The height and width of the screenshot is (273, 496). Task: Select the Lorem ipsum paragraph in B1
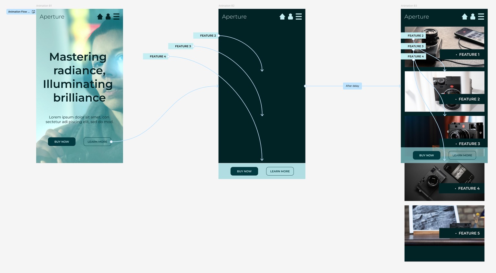pos(79,119)
